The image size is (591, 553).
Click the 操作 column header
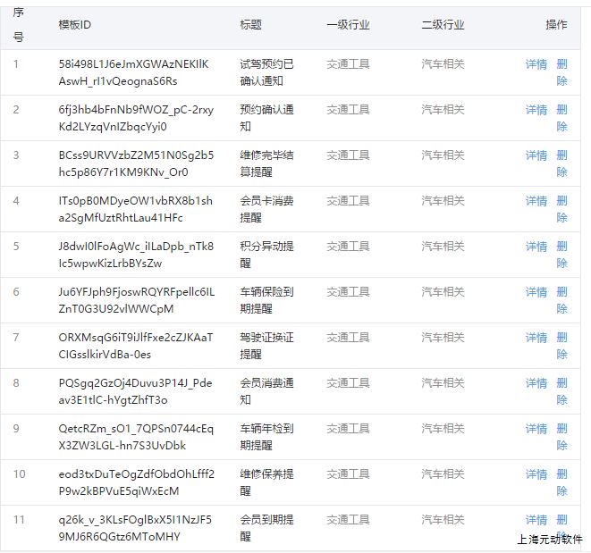556,25
